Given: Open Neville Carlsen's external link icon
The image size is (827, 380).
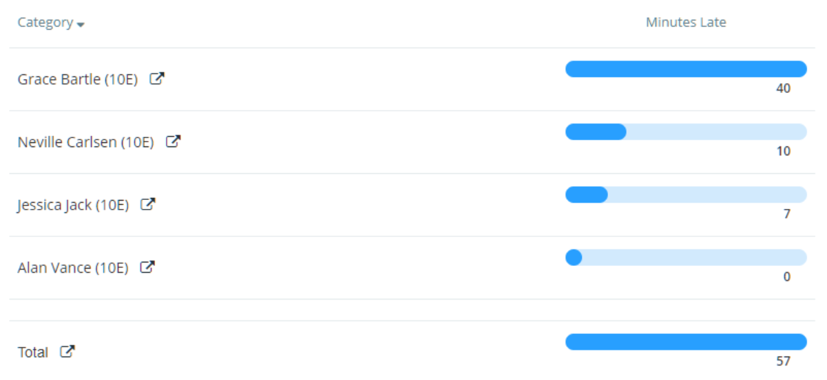Looking at the screenshot, I should point(173,142).
